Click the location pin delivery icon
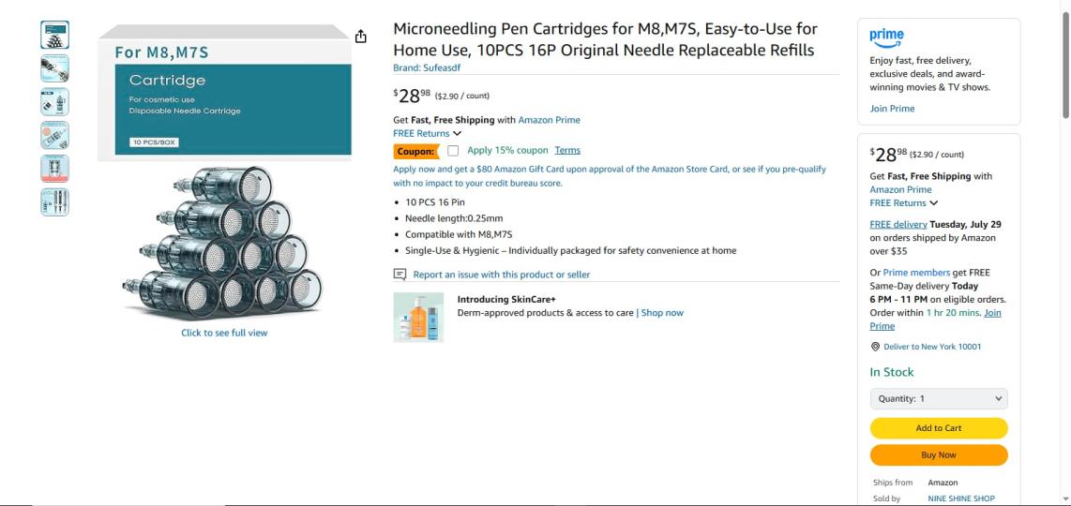This screenshot has height=506, width=1071. click(875, 347)
